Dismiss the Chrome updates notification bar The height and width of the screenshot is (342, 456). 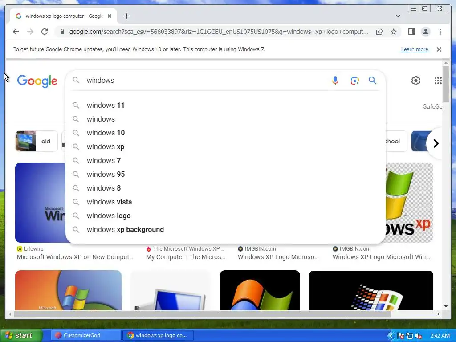(439, 49)
